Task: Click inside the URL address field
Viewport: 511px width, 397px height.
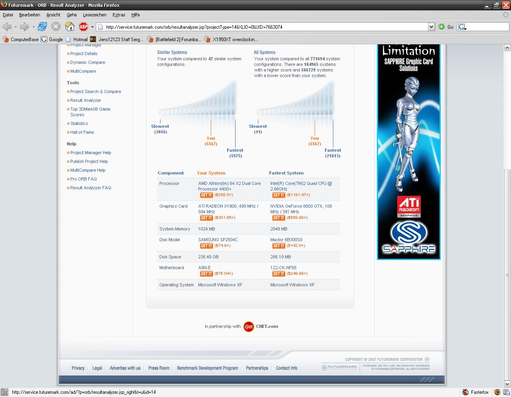Action: point(265,27)
